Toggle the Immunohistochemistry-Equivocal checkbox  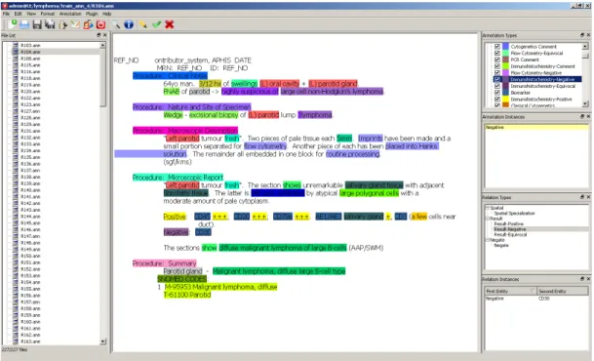[x=497, y=86]
